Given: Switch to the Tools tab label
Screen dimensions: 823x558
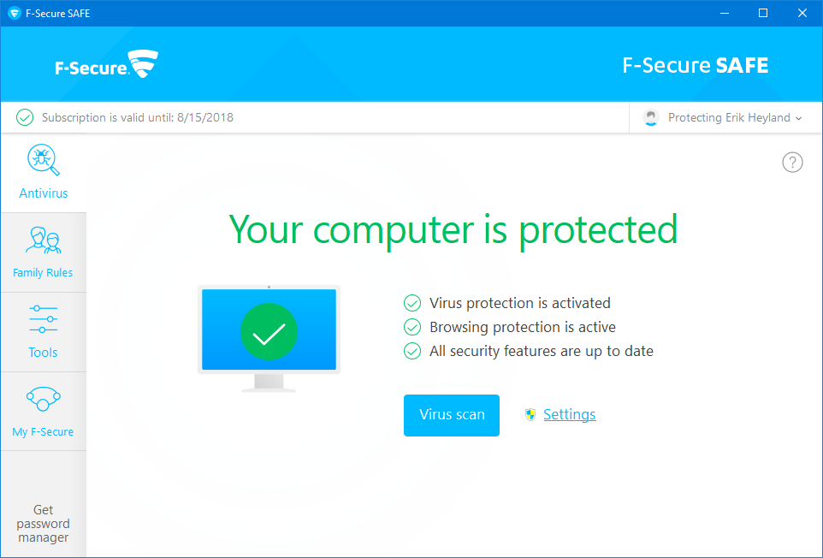Looking at the screenshot, I should click(x=43, y=353).
